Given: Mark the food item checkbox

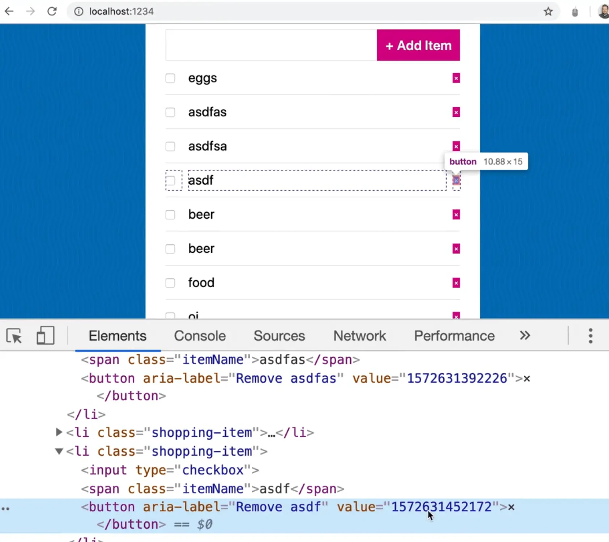Looking at the screenshot, I should coord(170,283).
